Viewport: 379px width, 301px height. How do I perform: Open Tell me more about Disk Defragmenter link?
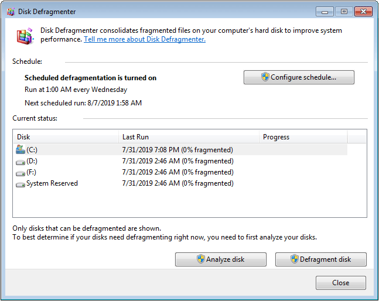tap(144, 39)
